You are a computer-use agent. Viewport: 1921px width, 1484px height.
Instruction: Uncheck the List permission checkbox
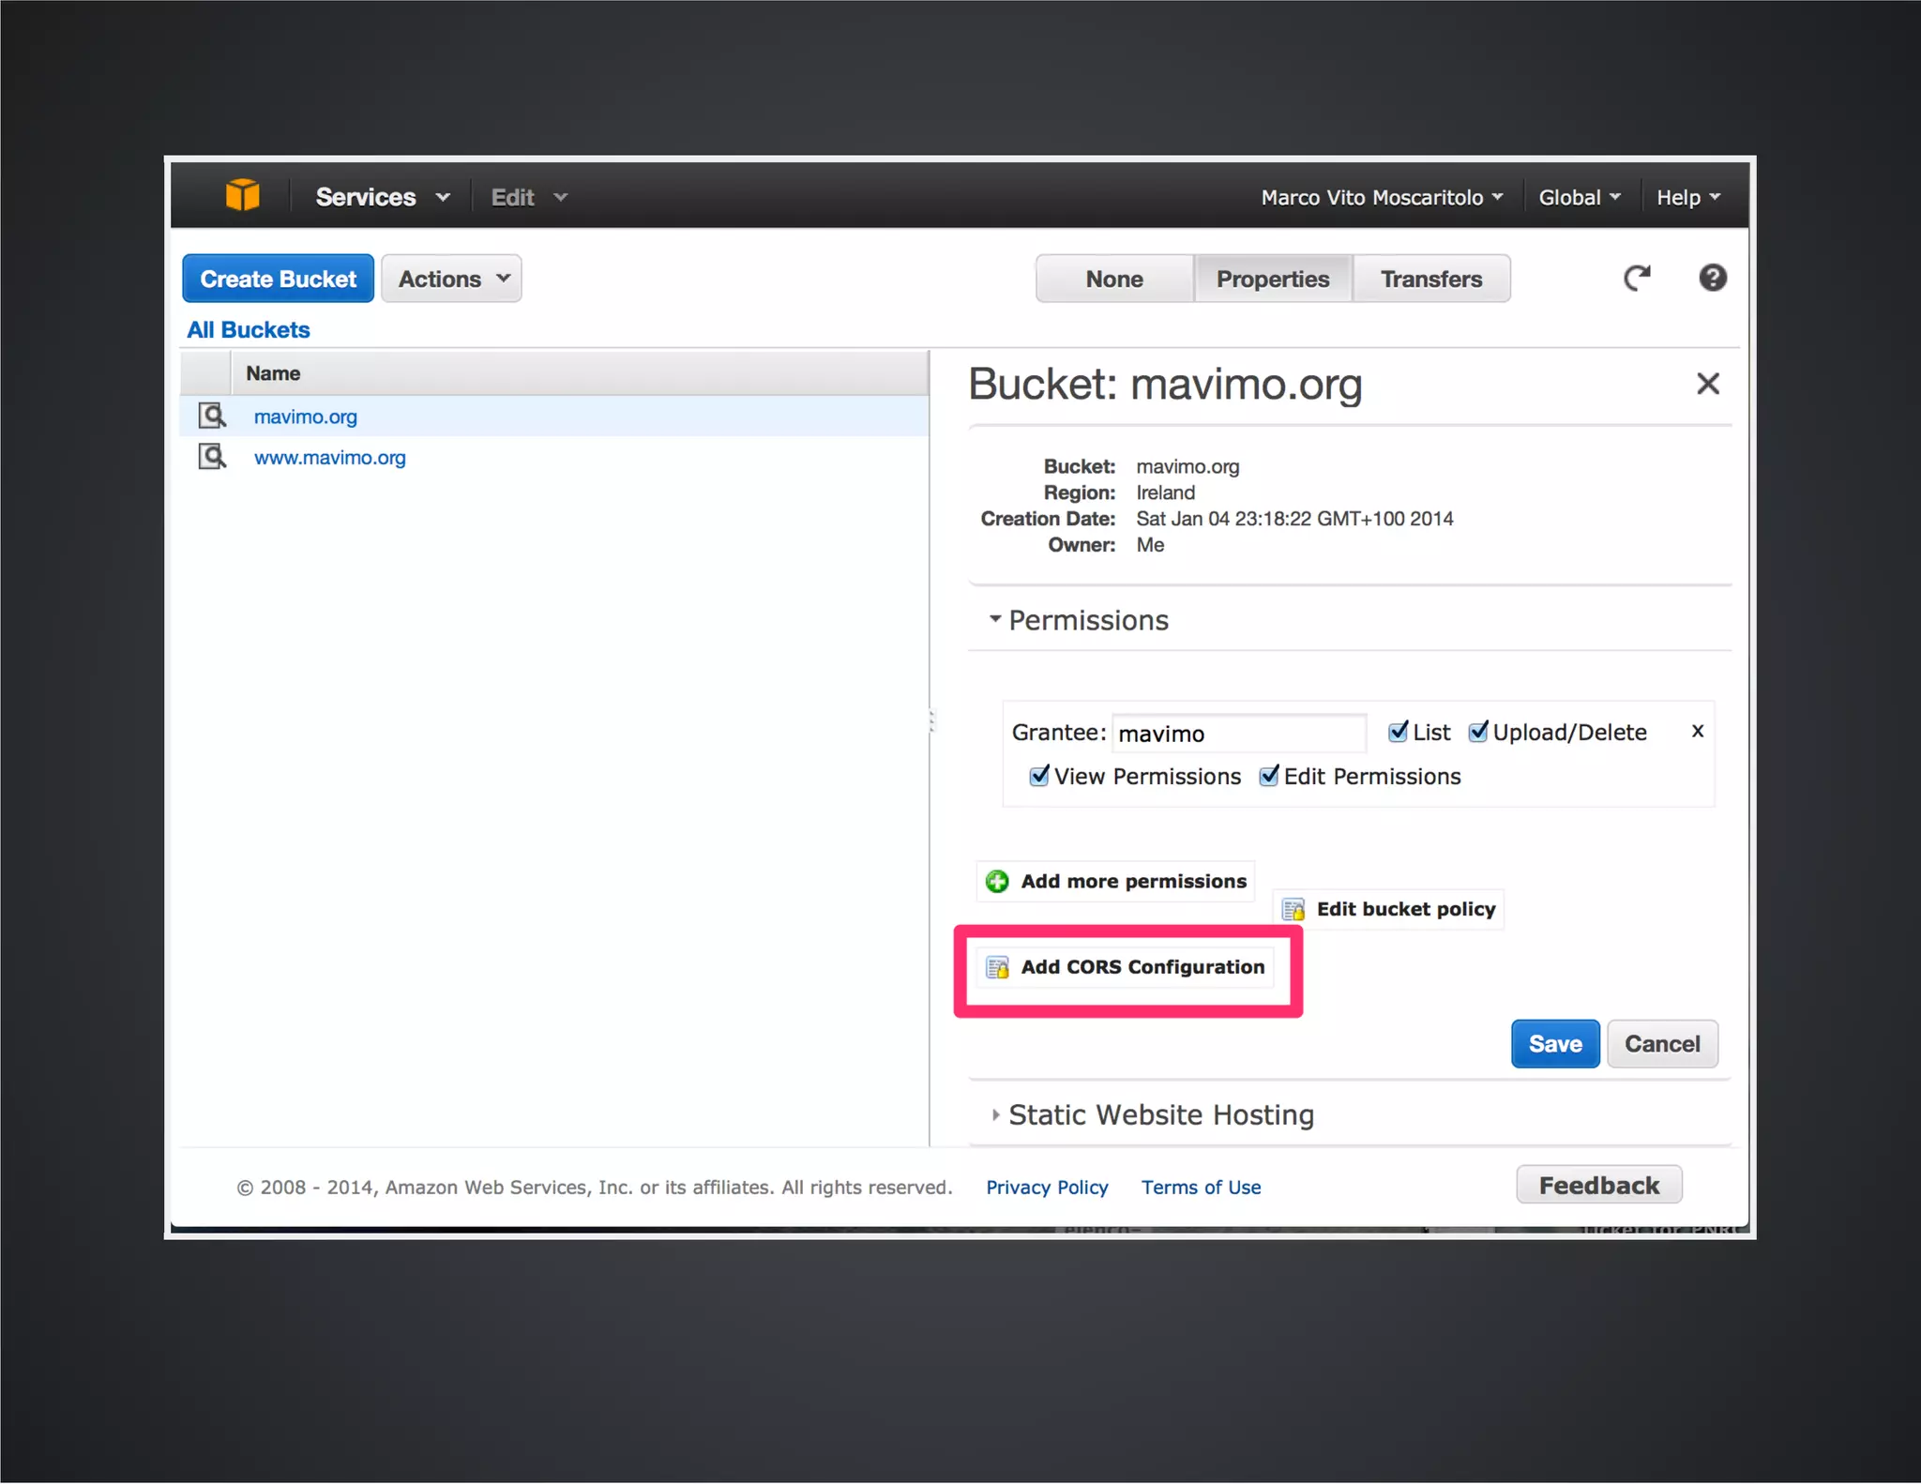(x=1398, y=732)
